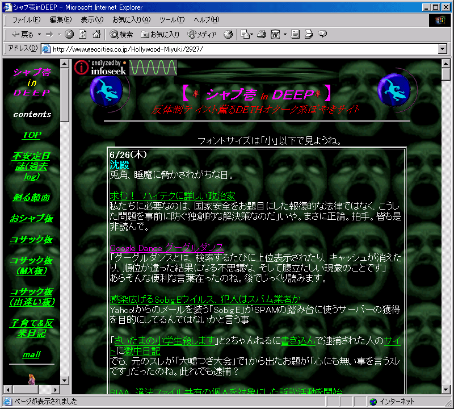Click main page scroll down arrow
The width and height of the screenshot is (454, 409).
click(x=445, y=389)
